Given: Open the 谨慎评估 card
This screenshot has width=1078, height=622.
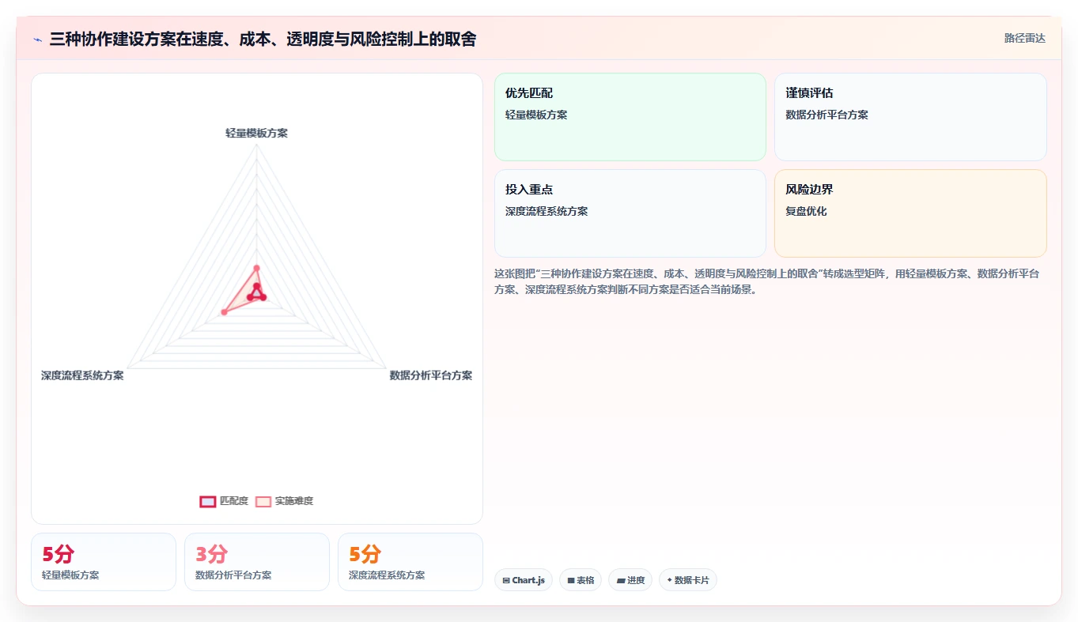Looking at the screenshot, I should (910, 117).
